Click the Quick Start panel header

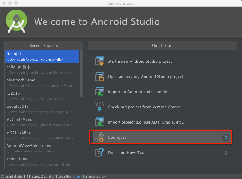[x=162, y=45]
